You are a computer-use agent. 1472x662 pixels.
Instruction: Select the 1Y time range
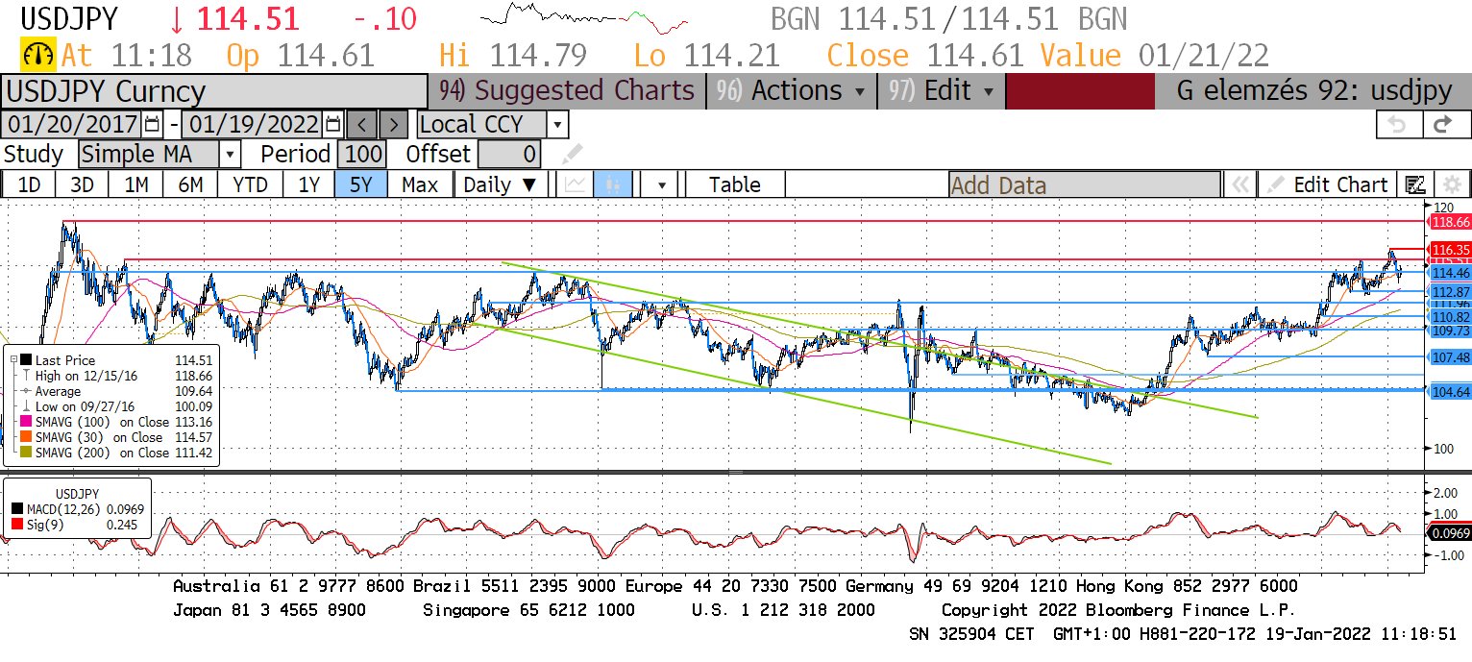(x=308, y=184)
